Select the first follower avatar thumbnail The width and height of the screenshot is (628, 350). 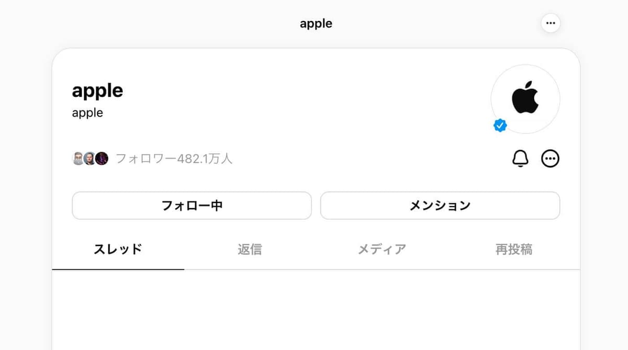[77, 158]
